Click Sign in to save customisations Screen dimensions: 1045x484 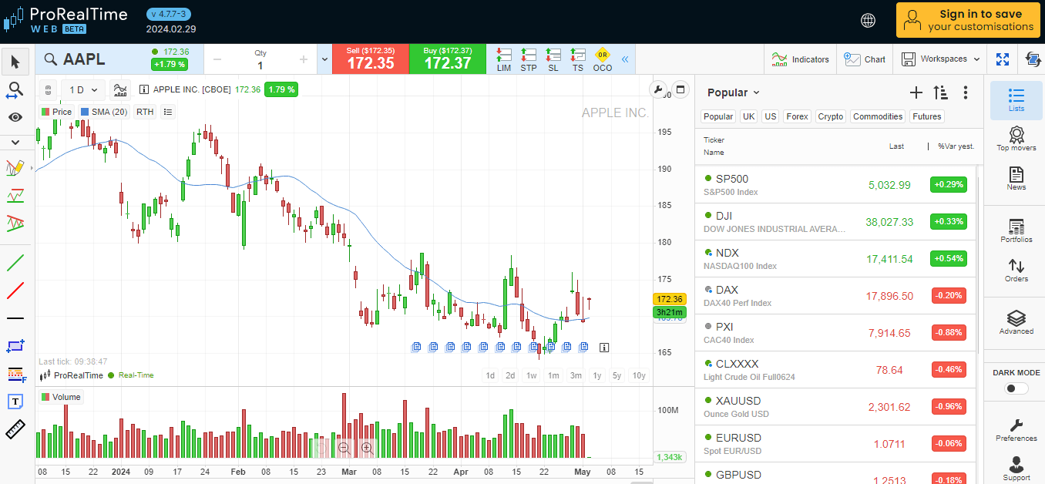[968, 20]
